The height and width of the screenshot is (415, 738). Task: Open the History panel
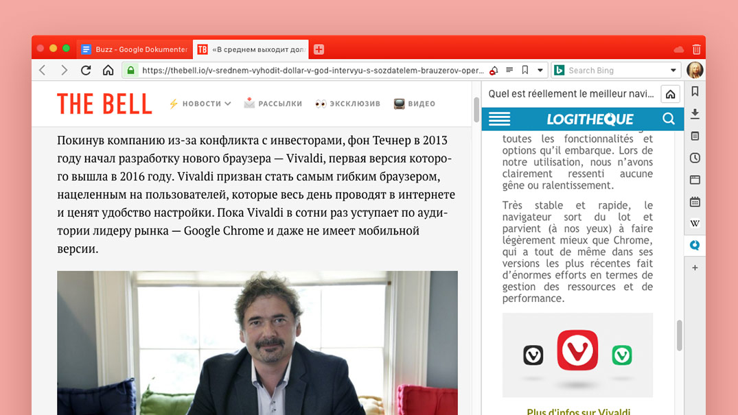click(695, 158)
